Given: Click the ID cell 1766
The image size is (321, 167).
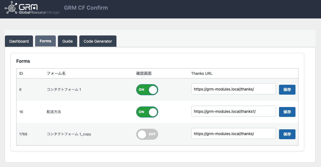Looking at the screenshot, I should pyautogui.click(x=23, y=134).
